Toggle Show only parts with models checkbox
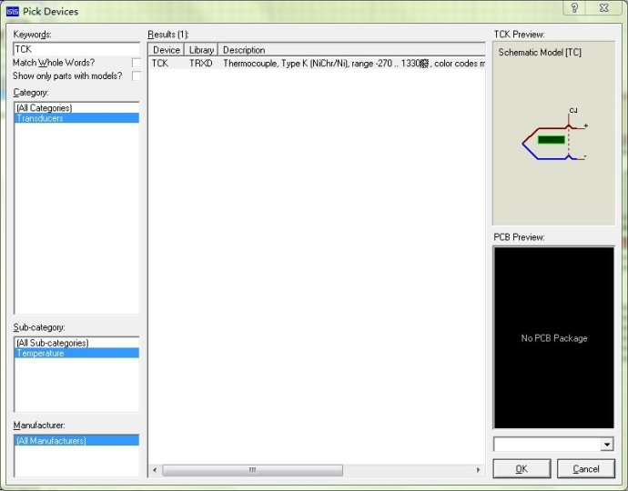Screen dimensions: 628x491 click(137, 76)
